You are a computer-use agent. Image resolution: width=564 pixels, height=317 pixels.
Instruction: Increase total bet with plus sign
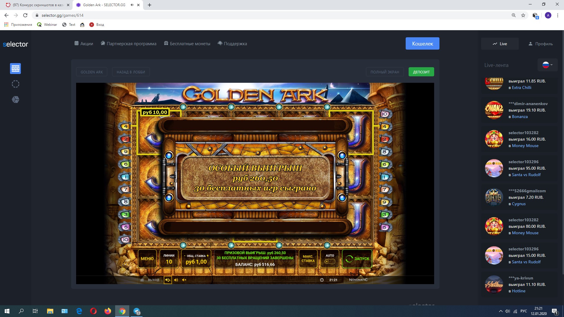click(208, 256)
